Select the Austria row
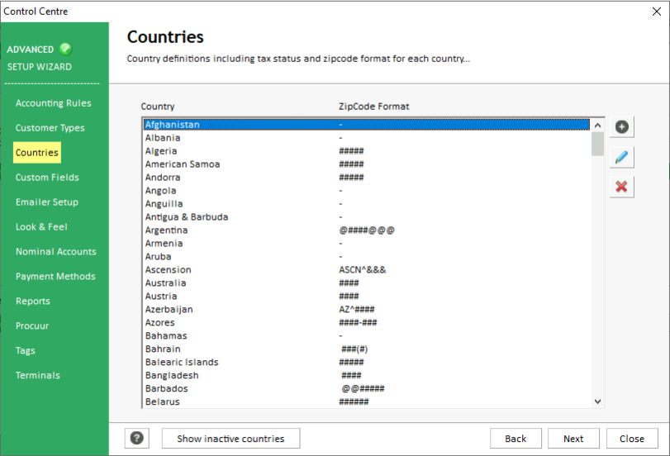The image size is (670, 456). click(367, 297)
